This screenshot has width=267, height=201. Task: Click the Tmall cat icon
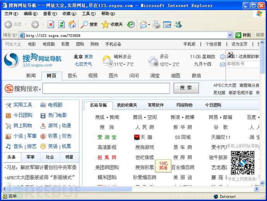[x=137, y=137]
